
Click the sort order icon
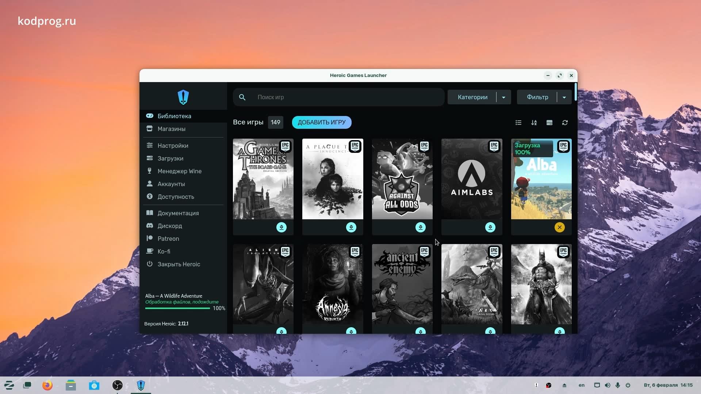click(x=534, y=123)
